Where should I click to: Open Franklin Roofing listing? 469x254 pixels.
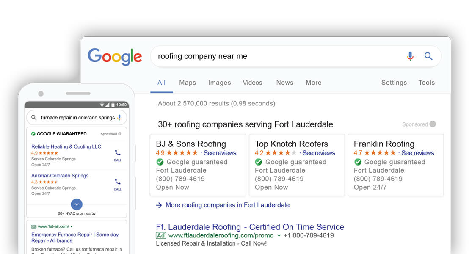pyautogui.click(x=384, y=144)
